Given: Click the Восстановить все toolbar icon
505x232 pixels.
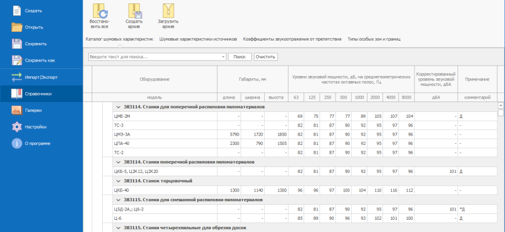Looking at the screenshot, I should click(99, 11).
